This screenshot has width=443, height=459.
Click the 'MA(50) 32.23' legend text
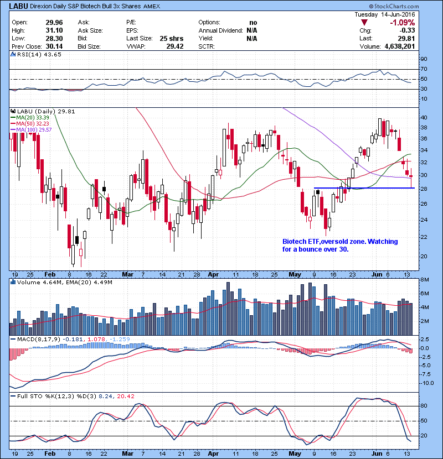coord(33,124)
